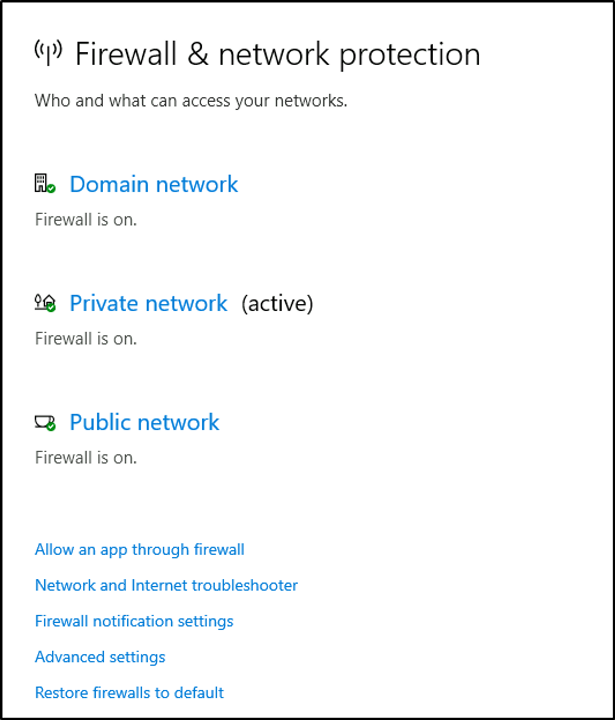The image size is (615, 720).
Task: Open Advanced settings link
Action: point(100,657)
